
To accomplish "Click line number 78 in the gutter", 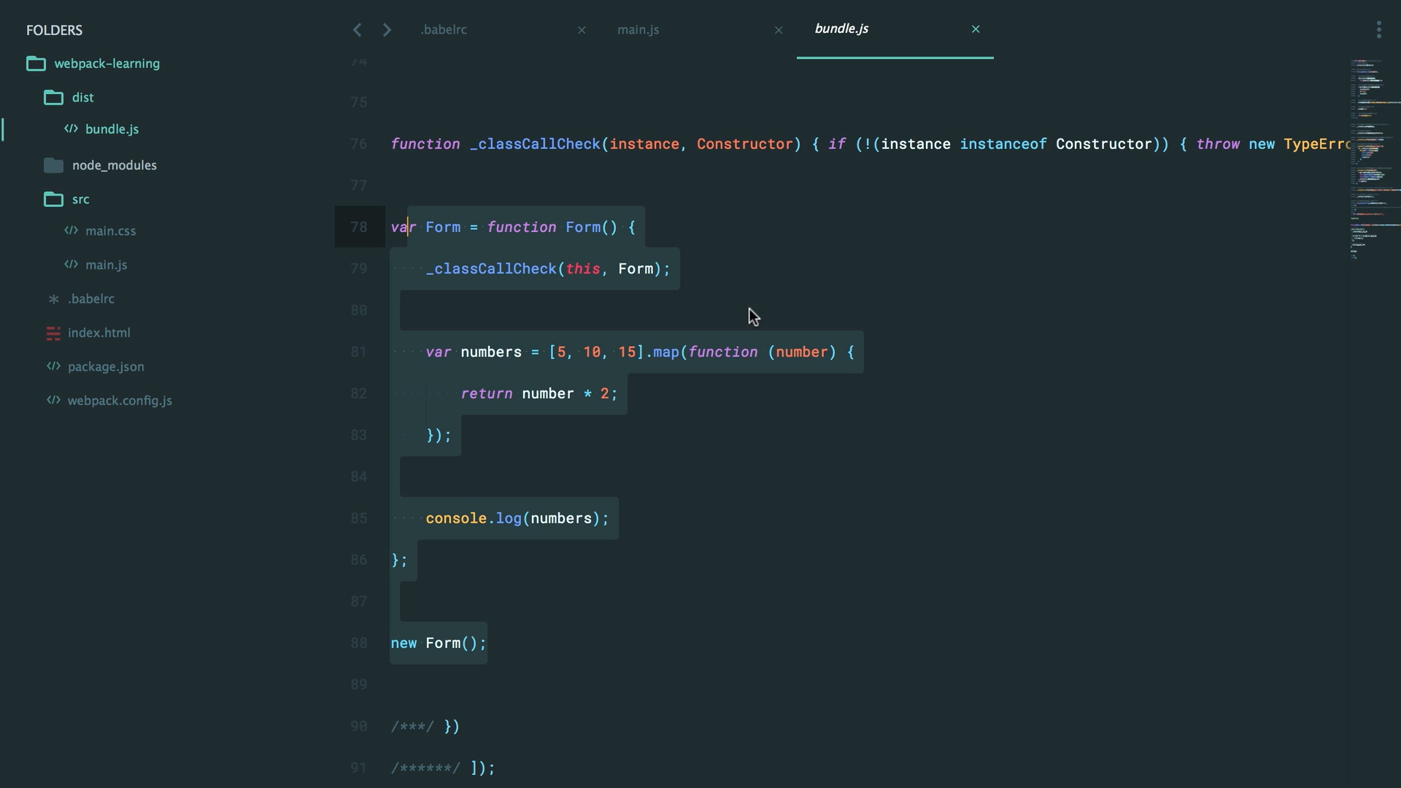I will 359,227.
